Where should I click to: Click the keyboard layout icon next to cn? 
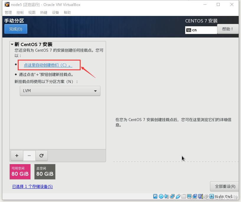pyautogui.click(x=189, y=30)
